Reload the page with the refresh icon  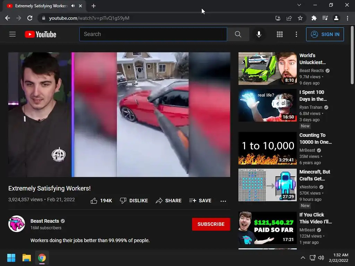pos(30,18)
